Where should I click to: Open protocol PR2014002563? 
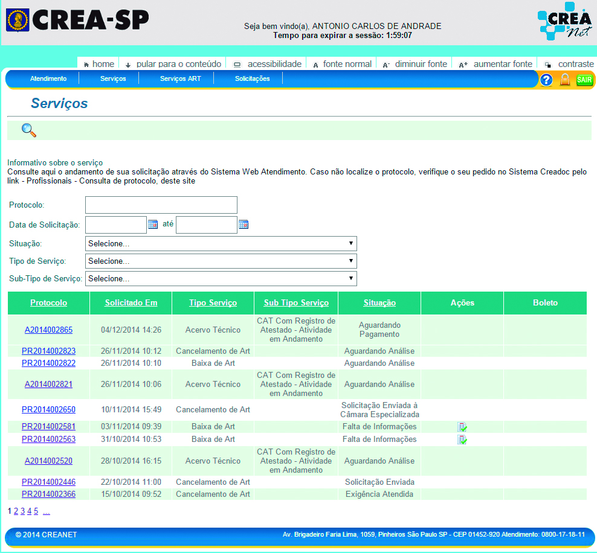point(48,439)
